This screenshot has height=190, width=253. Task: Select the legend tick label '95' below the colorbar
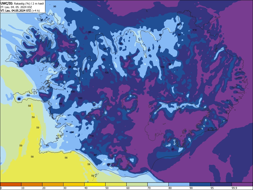[212, 188]
